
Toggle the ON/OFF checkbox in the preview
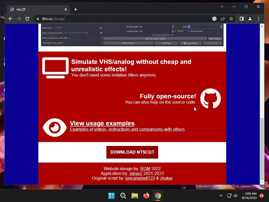pyautogui.click(x=176, y=31)
